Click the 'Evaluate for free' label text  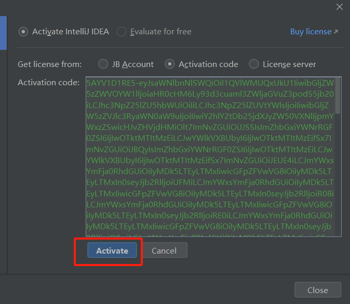pos(161,32)
